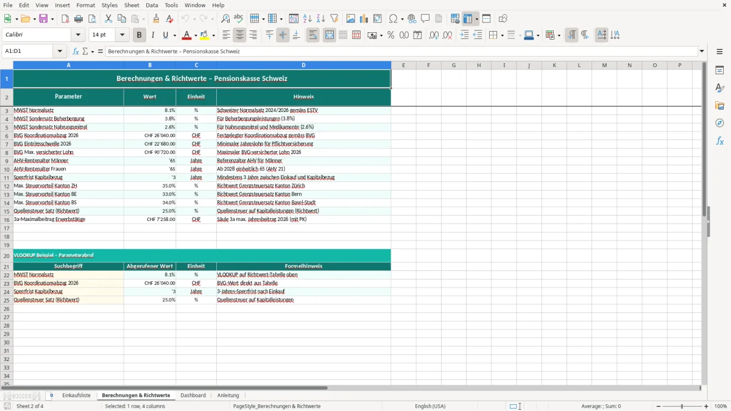Screen dimensions: 731x411
Task: Expand the formula bar arrow
Action: click(702, 51)
